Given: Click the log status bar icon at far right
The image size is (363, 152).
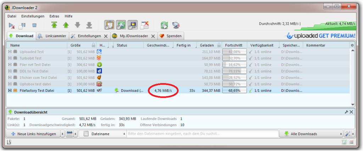Looking at the screenshot, I should [x=352, y=142].
